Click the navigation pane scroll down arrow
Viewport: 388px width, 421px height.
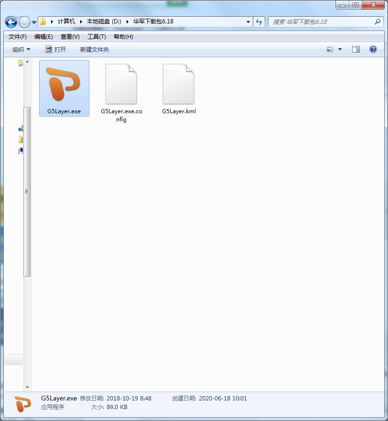[27, 387]
